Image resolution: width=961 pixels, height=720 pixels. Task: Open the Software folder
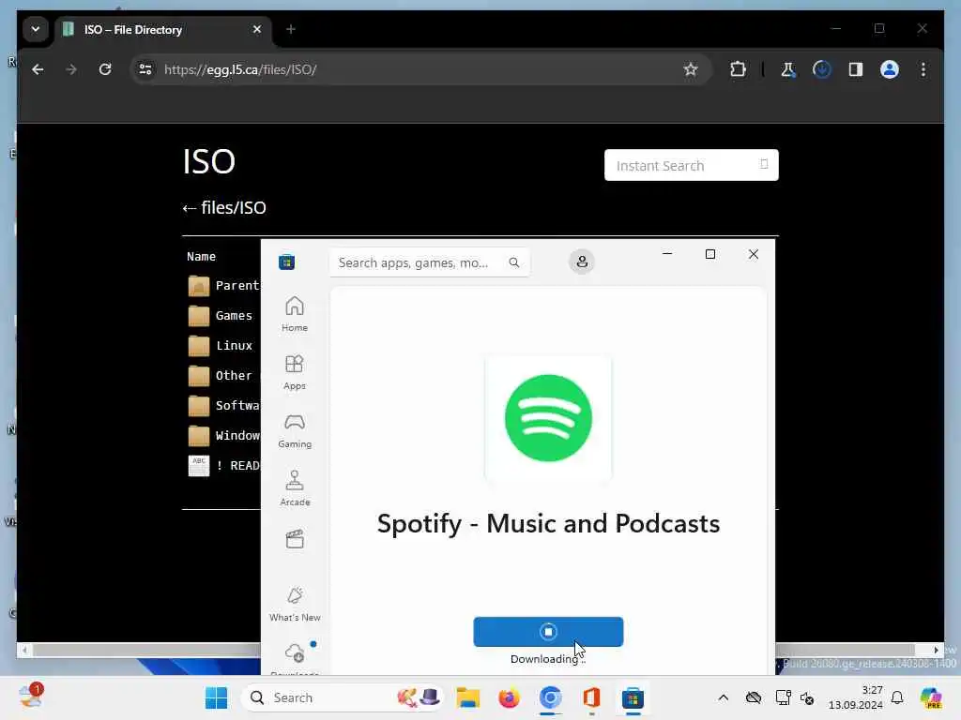(x=223, y=405)
